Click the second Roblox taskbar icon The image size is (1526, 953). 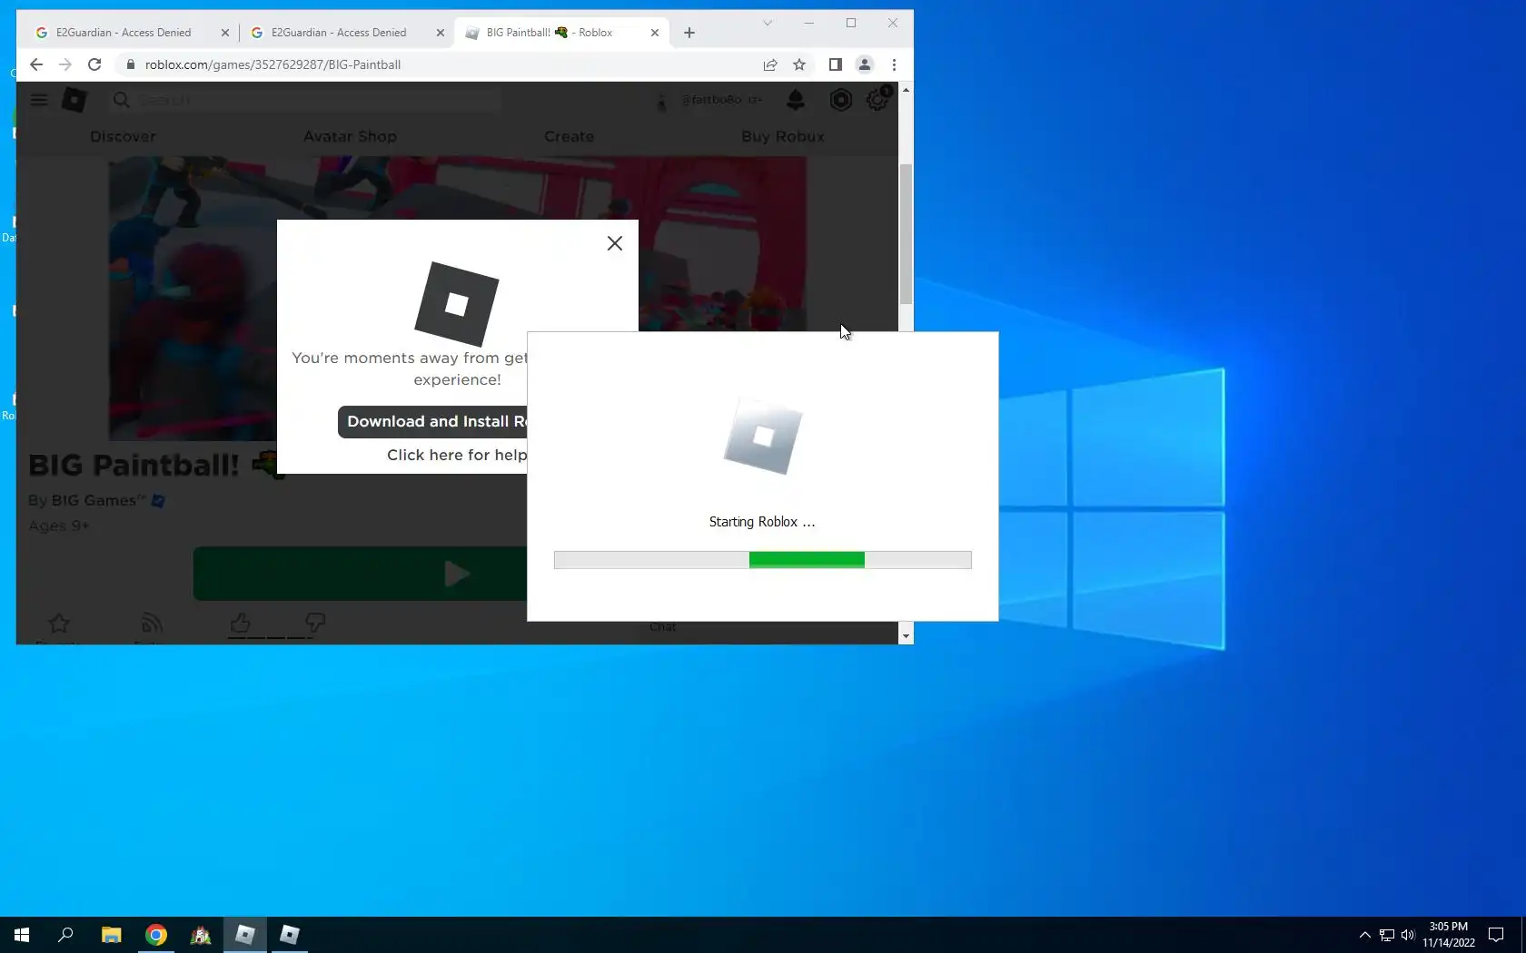[290, 935]
